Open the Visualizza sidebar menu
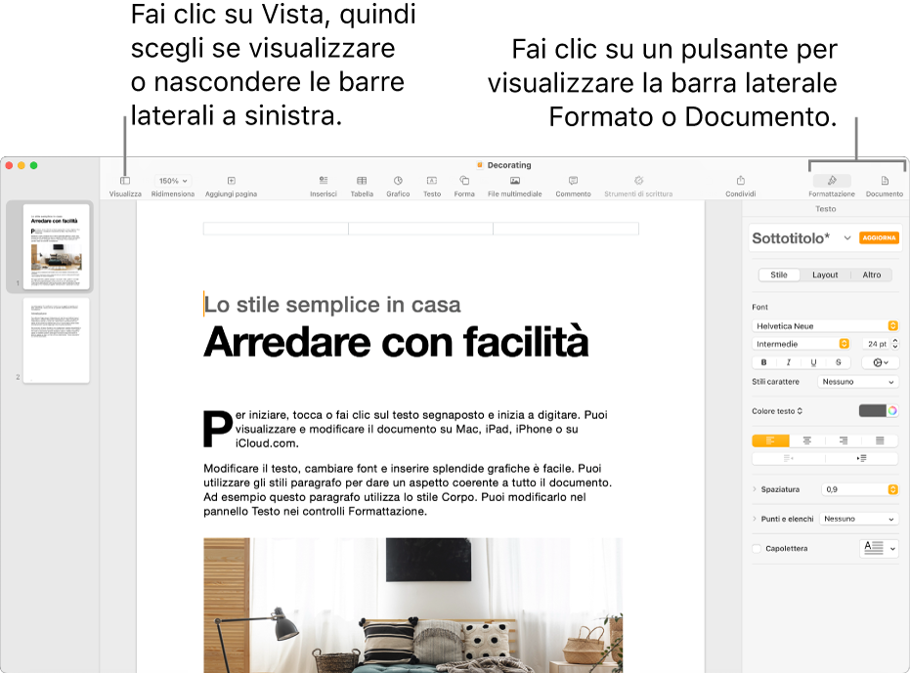The width and height of the screenshot is (910, 673). click(x=125, y=181)
